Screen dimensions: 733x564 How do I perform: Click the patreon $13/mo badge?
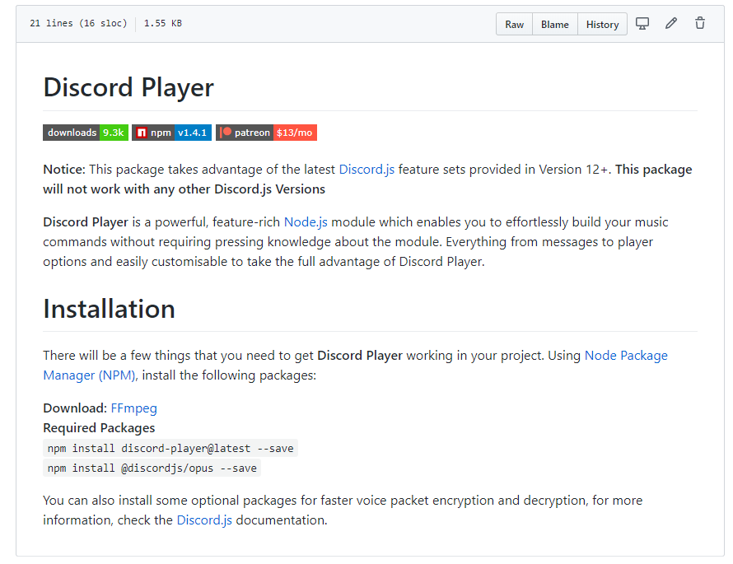267,133
